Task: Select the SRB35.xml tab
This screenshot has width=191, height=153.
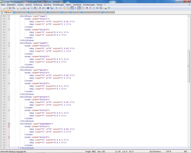Action: point(6,12)
